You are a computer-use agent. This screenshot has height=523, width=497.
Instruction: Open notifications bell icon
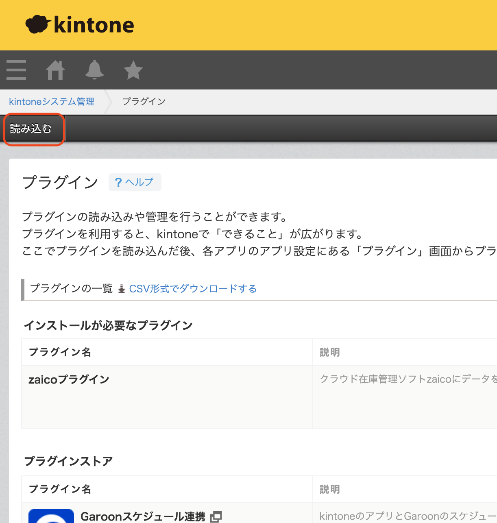(94, 70)
